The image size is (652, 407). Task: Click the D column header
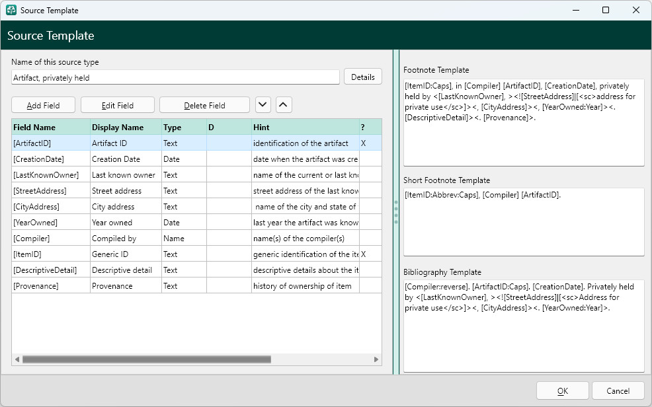(229, 127)
